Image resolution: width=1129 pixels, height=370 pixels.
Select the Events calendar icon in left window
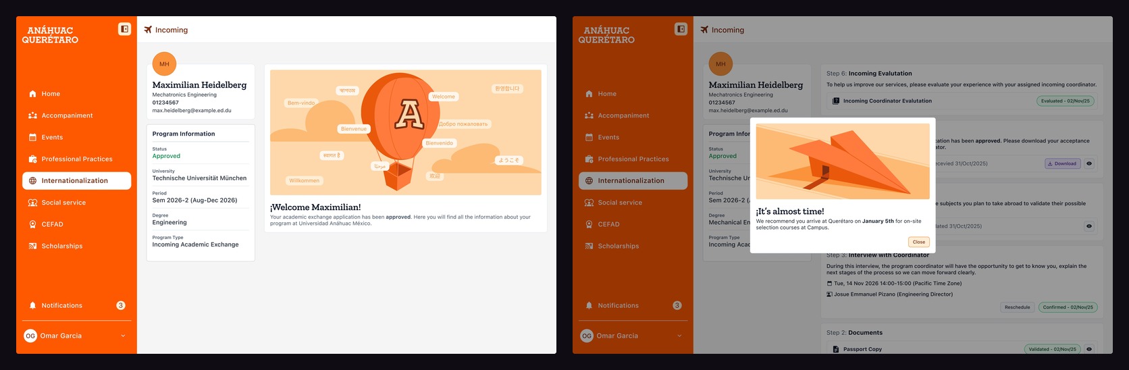click(32, 137)
